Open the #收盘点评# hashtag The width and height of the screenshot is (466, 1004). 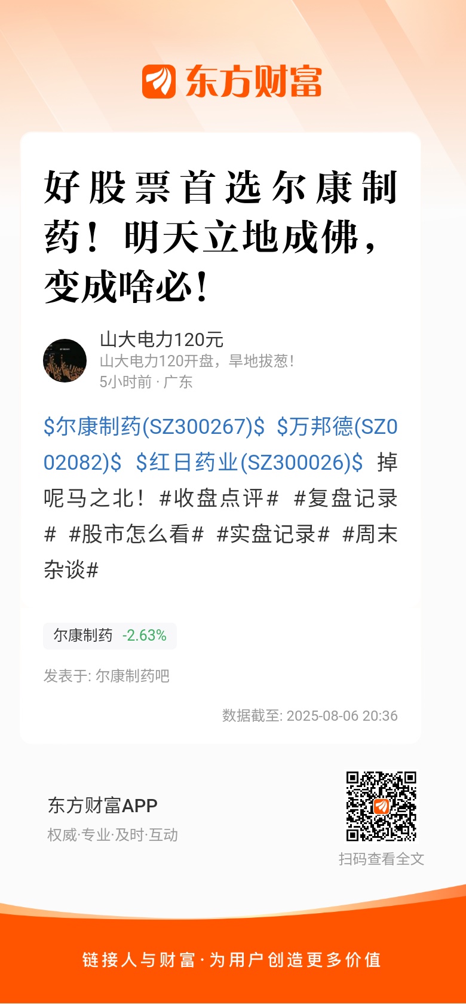pyautogui.click(x=219, y=498)
